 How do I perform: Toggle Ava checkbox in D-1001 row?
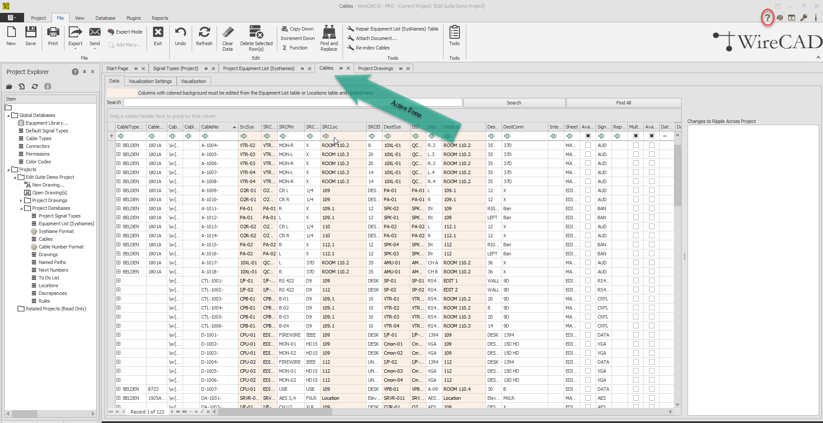[x=588, y=335]
